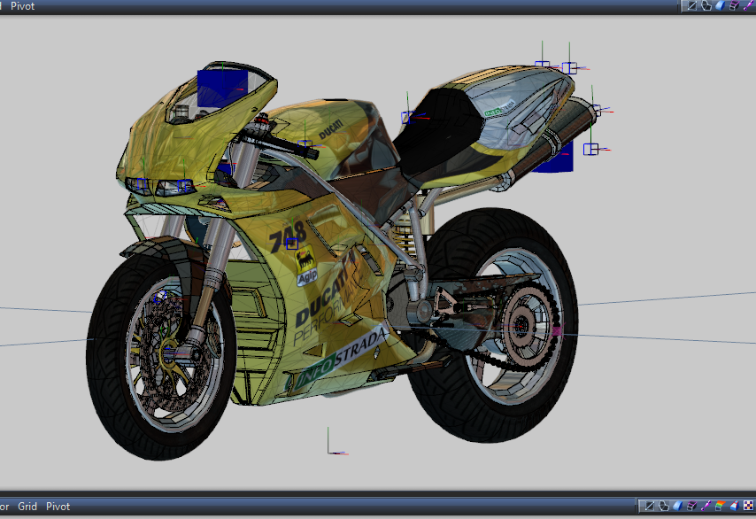Select wireframe mode in the lower toolbar
756x519 pixels.
[650, 506]
